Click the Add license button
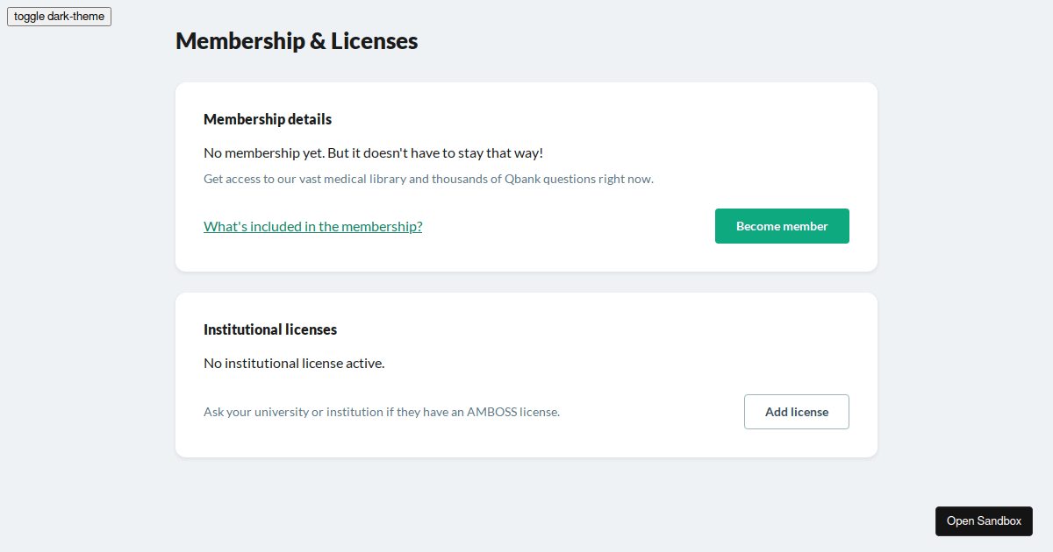The width and height of the screenshot is (1053, 552). [x=797, y=412]
